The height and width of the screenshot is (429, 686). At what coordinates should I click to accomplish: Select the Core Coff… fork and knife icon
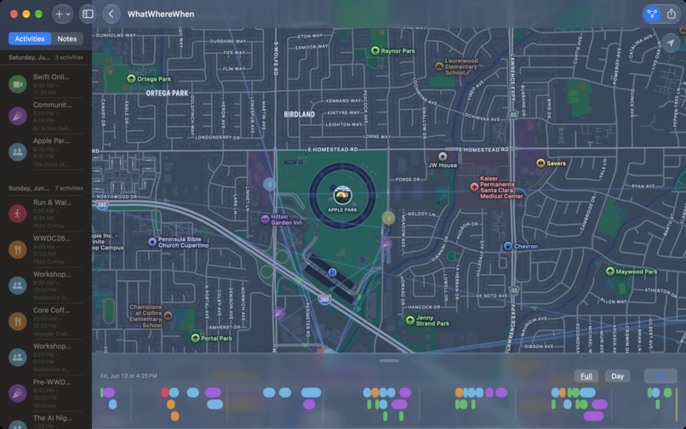coord(18,321)
